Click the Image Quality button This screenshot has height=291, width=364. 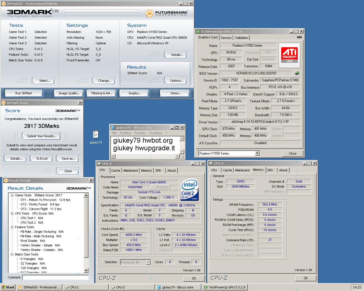69,93
